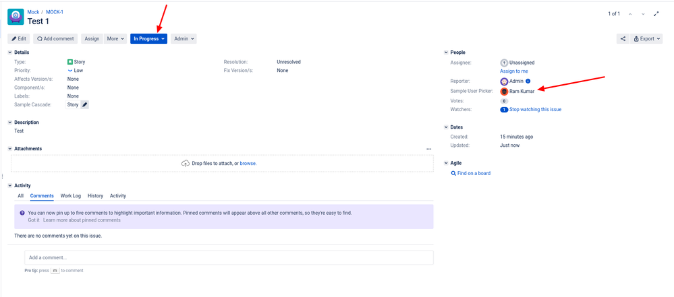Edit Sample Cascade with pencil icon
Image resolution: width=674 pixels, height=297 pixels.
pos(85,104)
